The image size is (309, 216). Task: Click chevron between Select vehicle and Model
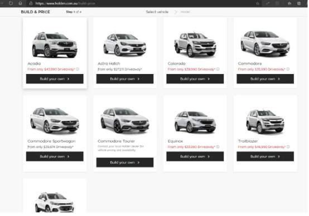[x=176, y=12]
